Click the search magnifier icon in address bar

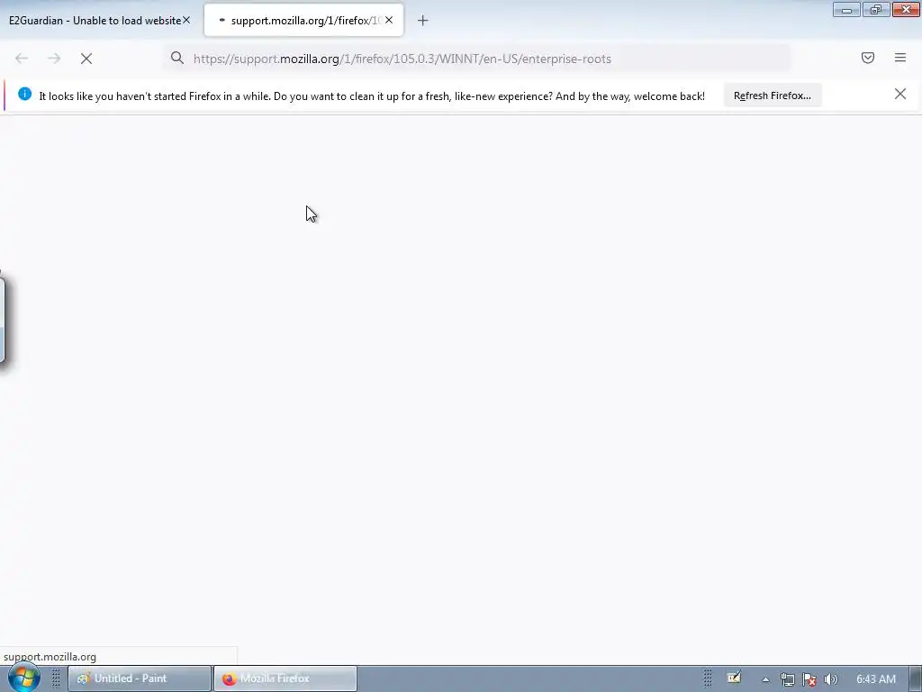pyautogui.click(x=177, y=58)
